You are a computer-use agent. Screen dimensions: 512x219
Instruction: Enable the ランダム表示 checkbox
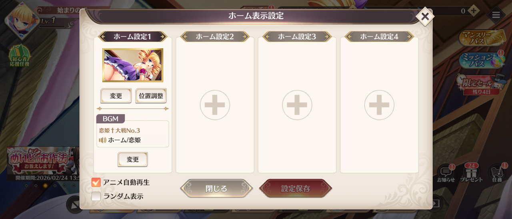tap(96, 196)
